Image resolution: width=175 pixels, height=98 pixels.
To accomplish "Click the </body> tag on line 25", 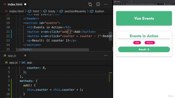I will pyautogui.click(x=26, y=49).
